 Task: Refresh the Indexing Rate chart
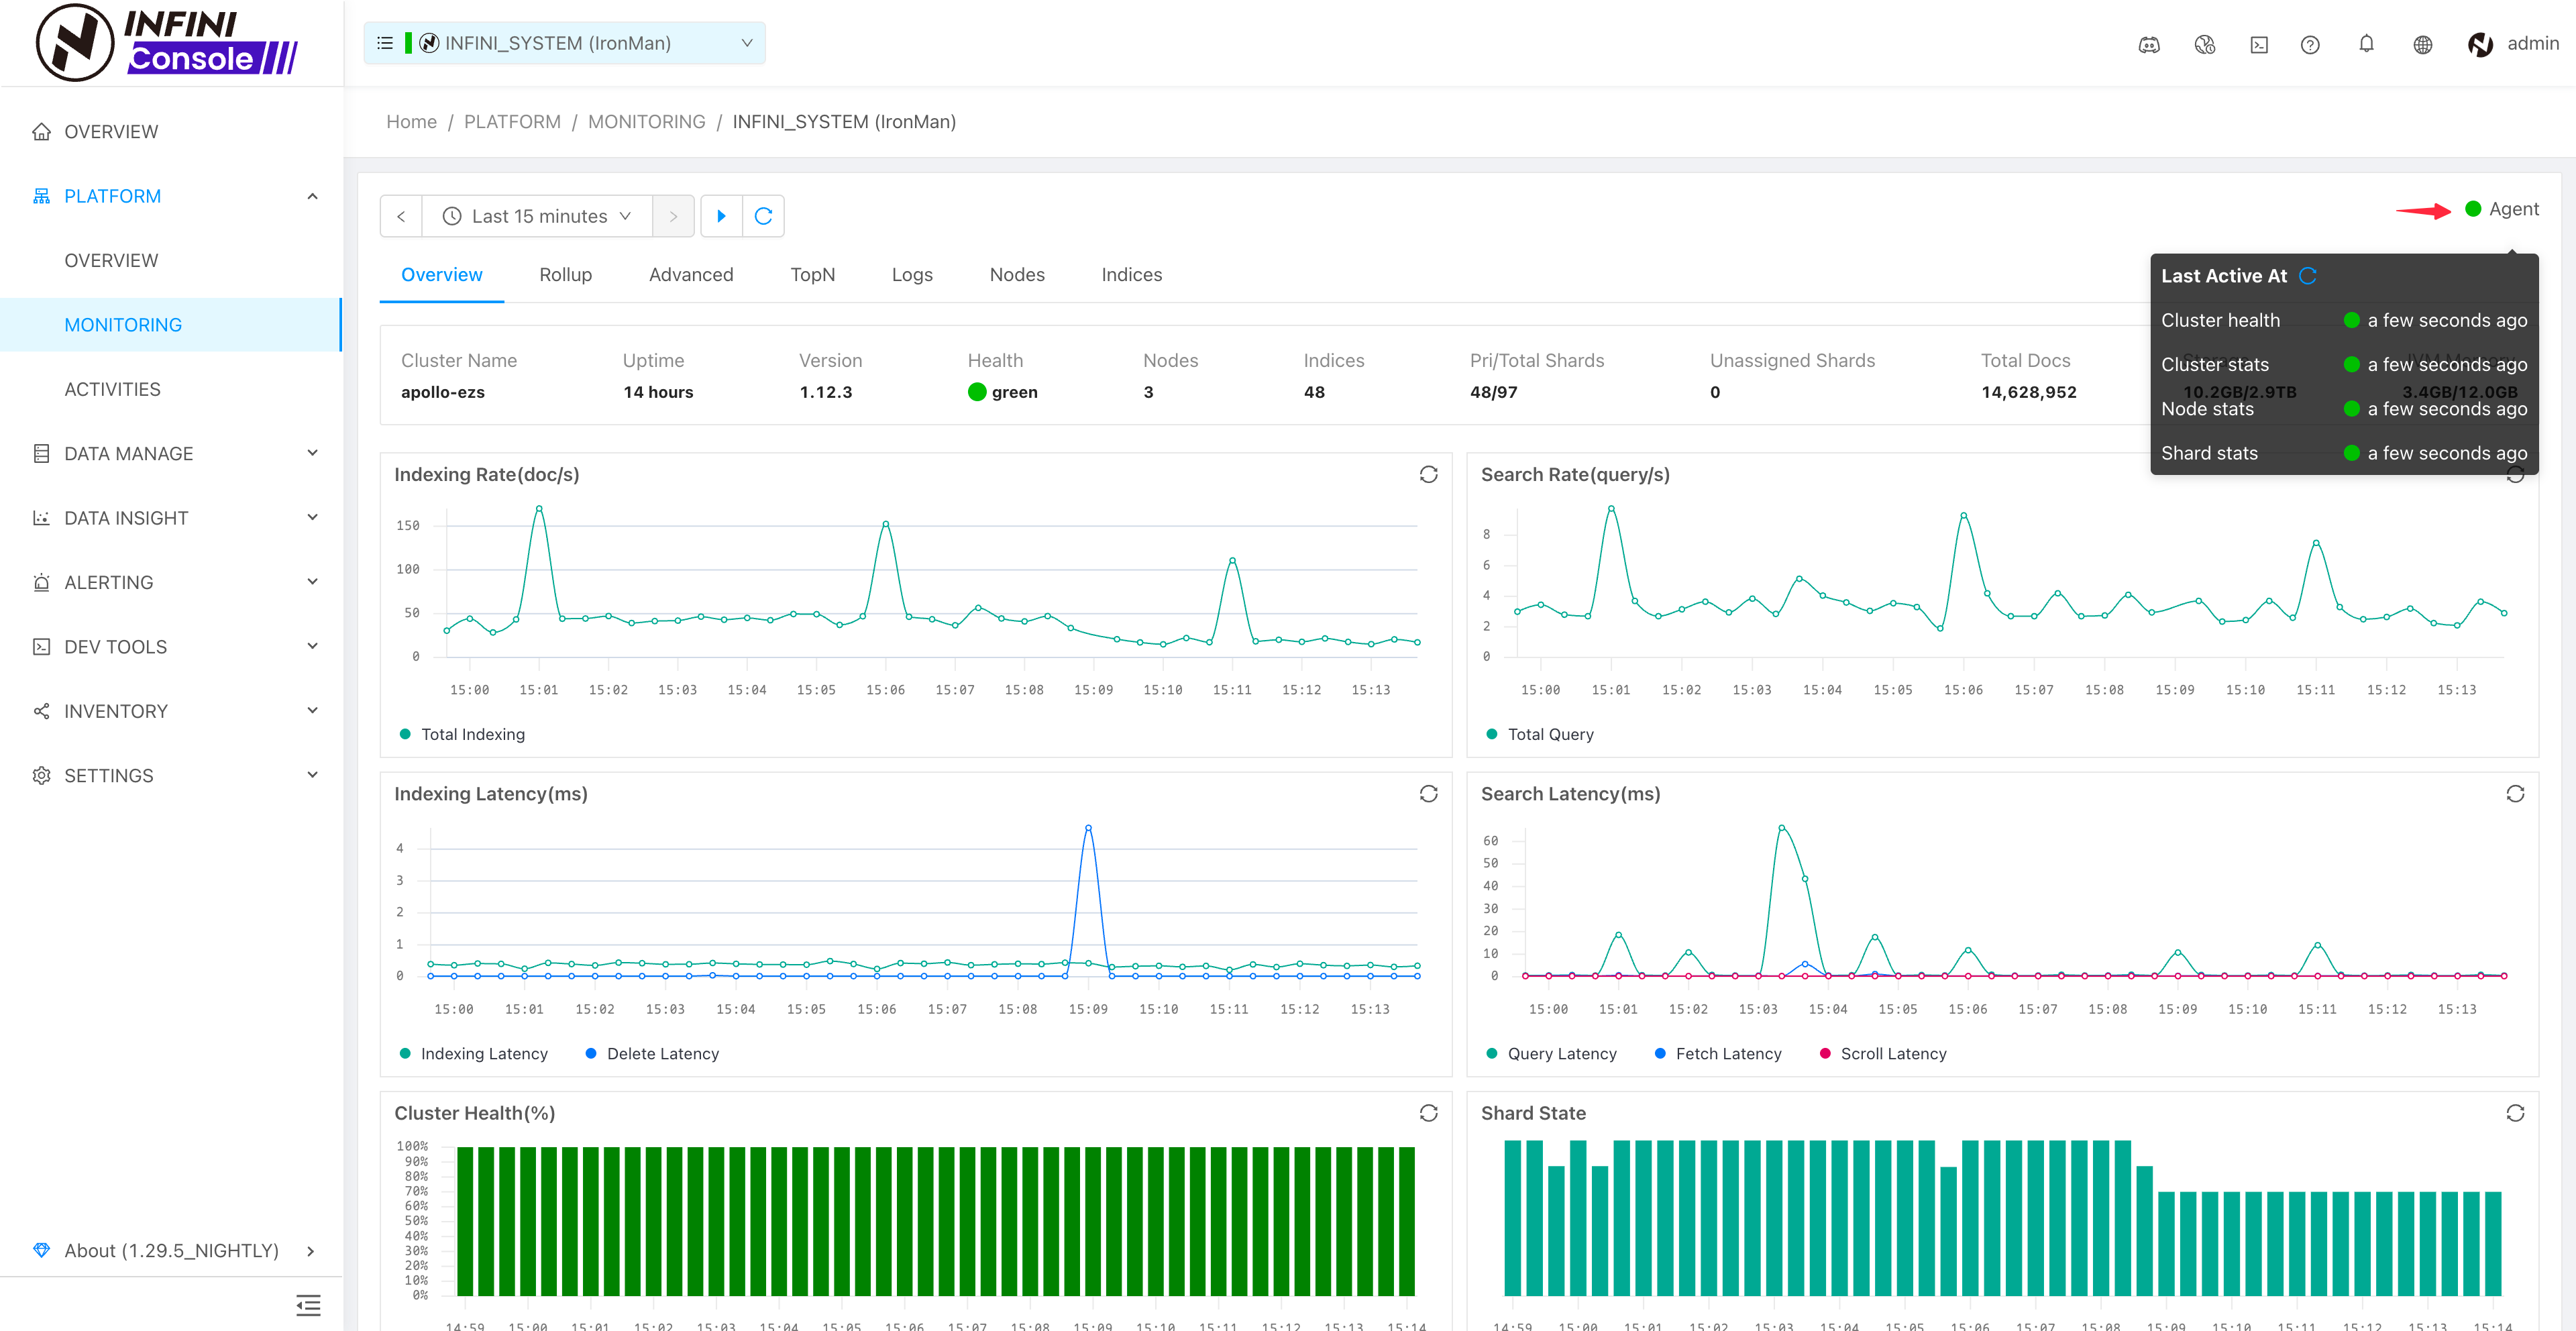coord(1428,474)
